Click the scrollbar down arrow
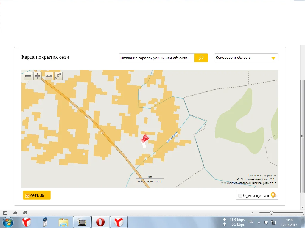The width and height of the screenshot is (305, 228). pyautogui.click(x=302, y=207)
